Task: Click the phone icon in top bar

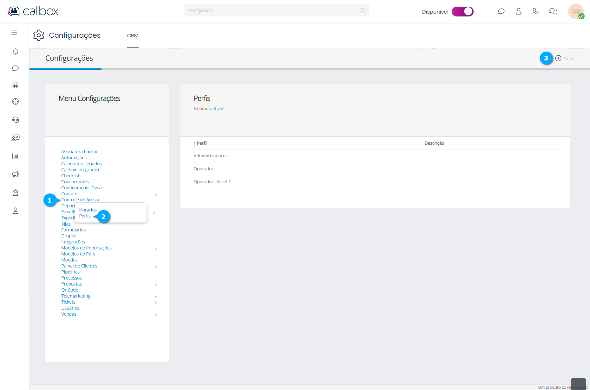Action: [x=536, y=11]
